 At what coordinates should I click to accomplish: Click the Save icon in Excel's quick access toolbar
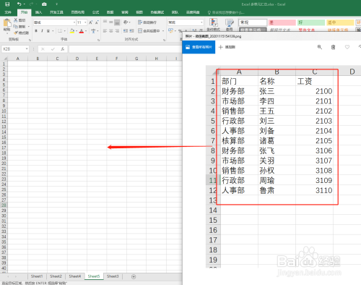click(x=7, y=4)
